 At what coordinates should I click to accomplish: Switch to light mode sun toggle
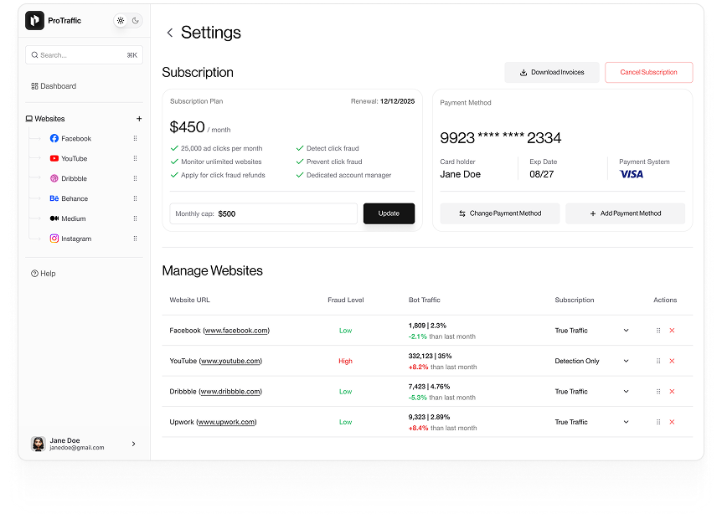pos(121,21)
